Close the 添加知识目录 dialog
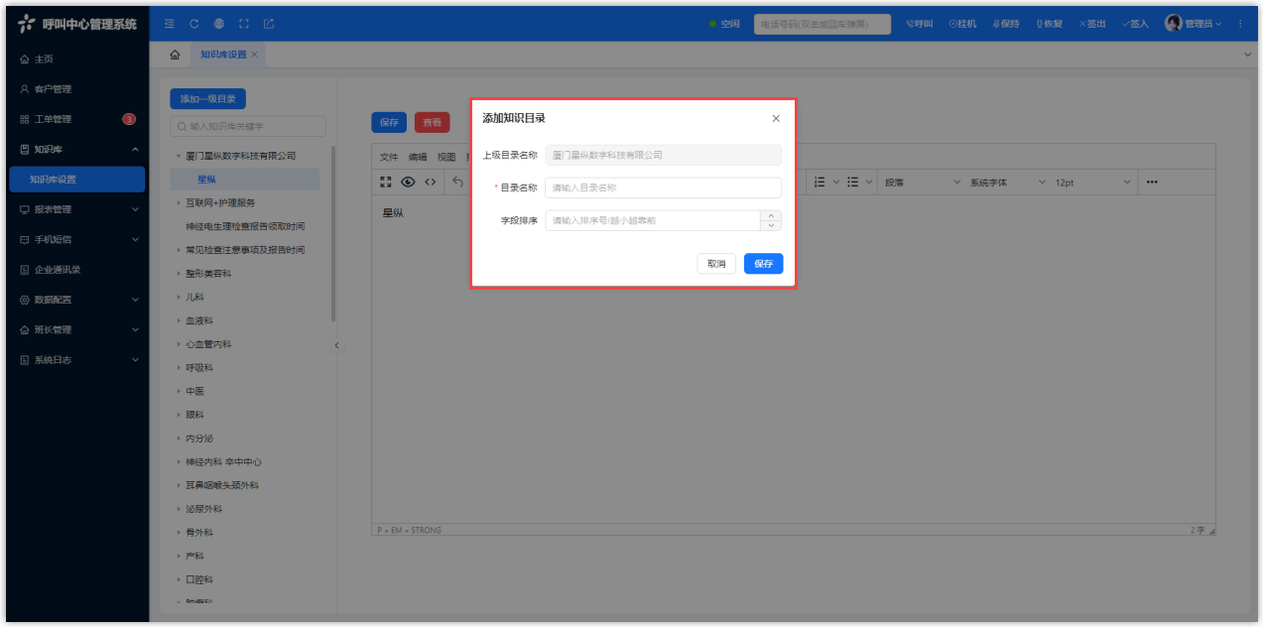This screenshot has width=1264, height=628. 776,118
